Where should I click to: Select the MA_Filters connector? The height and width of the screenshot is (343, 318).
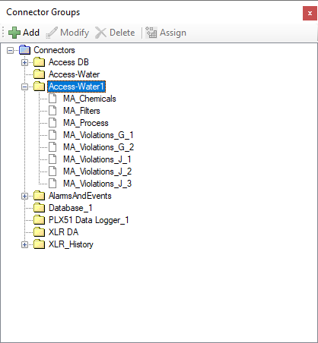click(81, 111)
